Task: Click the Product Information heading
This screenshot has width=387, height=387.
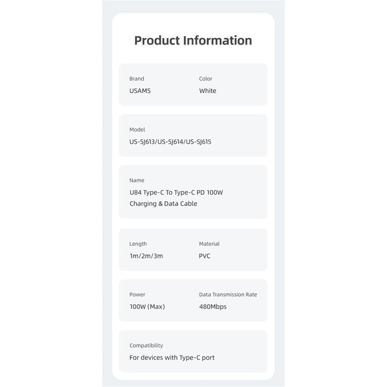Action: pos(193,41)
